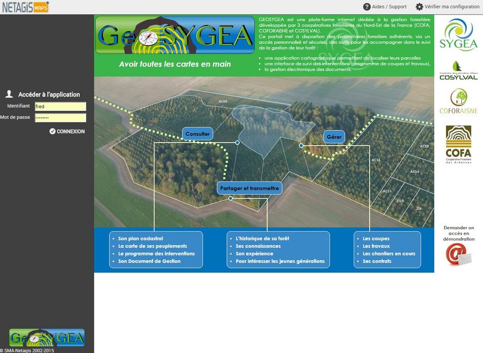Click the SYGEA partner logo
Image resolution: width=483 pixels, height=353 pixels.
(458, 35)
